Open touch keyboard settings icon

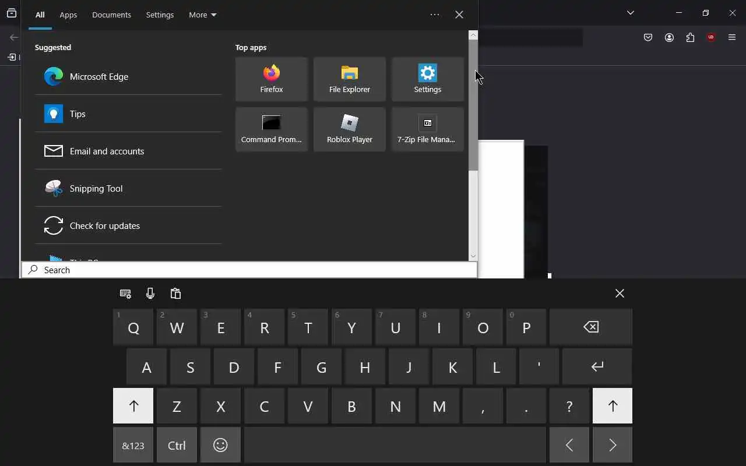pyautogui.click(x=125, y=294)
